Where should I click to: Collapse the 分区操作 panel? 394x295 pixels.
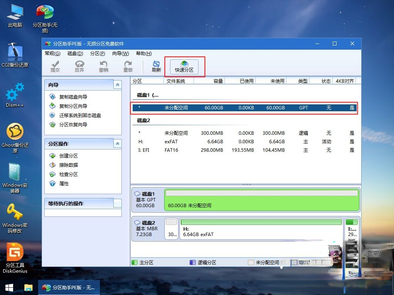coord(118,144)
